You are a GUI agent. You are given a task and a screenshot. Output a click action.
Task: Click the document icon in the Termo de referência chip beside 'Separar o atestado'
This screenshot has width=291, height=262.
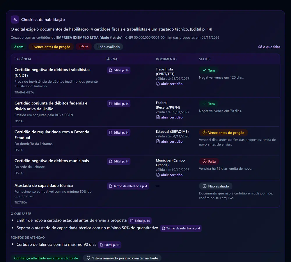164,228
